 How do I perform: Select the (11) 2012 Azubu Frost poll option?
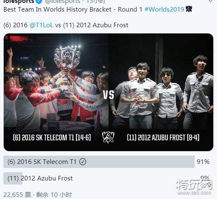(40, 178)
